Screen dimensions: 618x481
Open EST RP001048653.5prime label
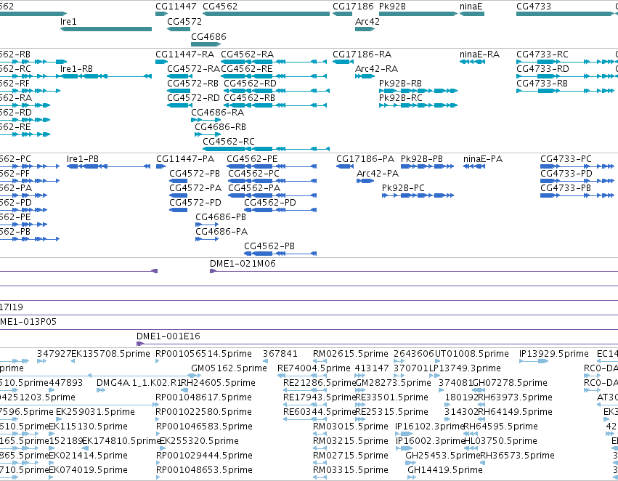pos(204,470)
